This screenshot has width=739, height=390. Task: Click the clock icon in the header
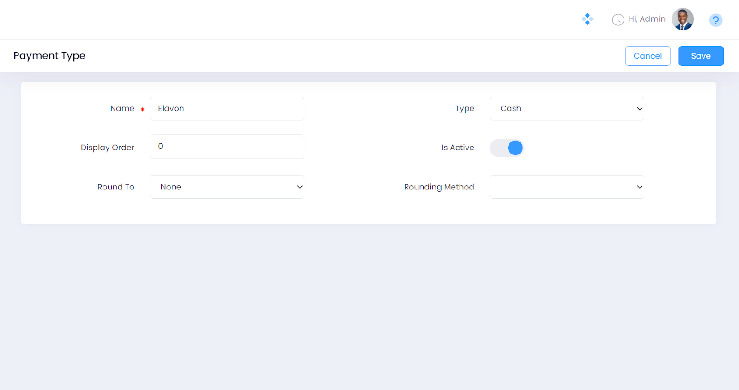tap(618, 19)
